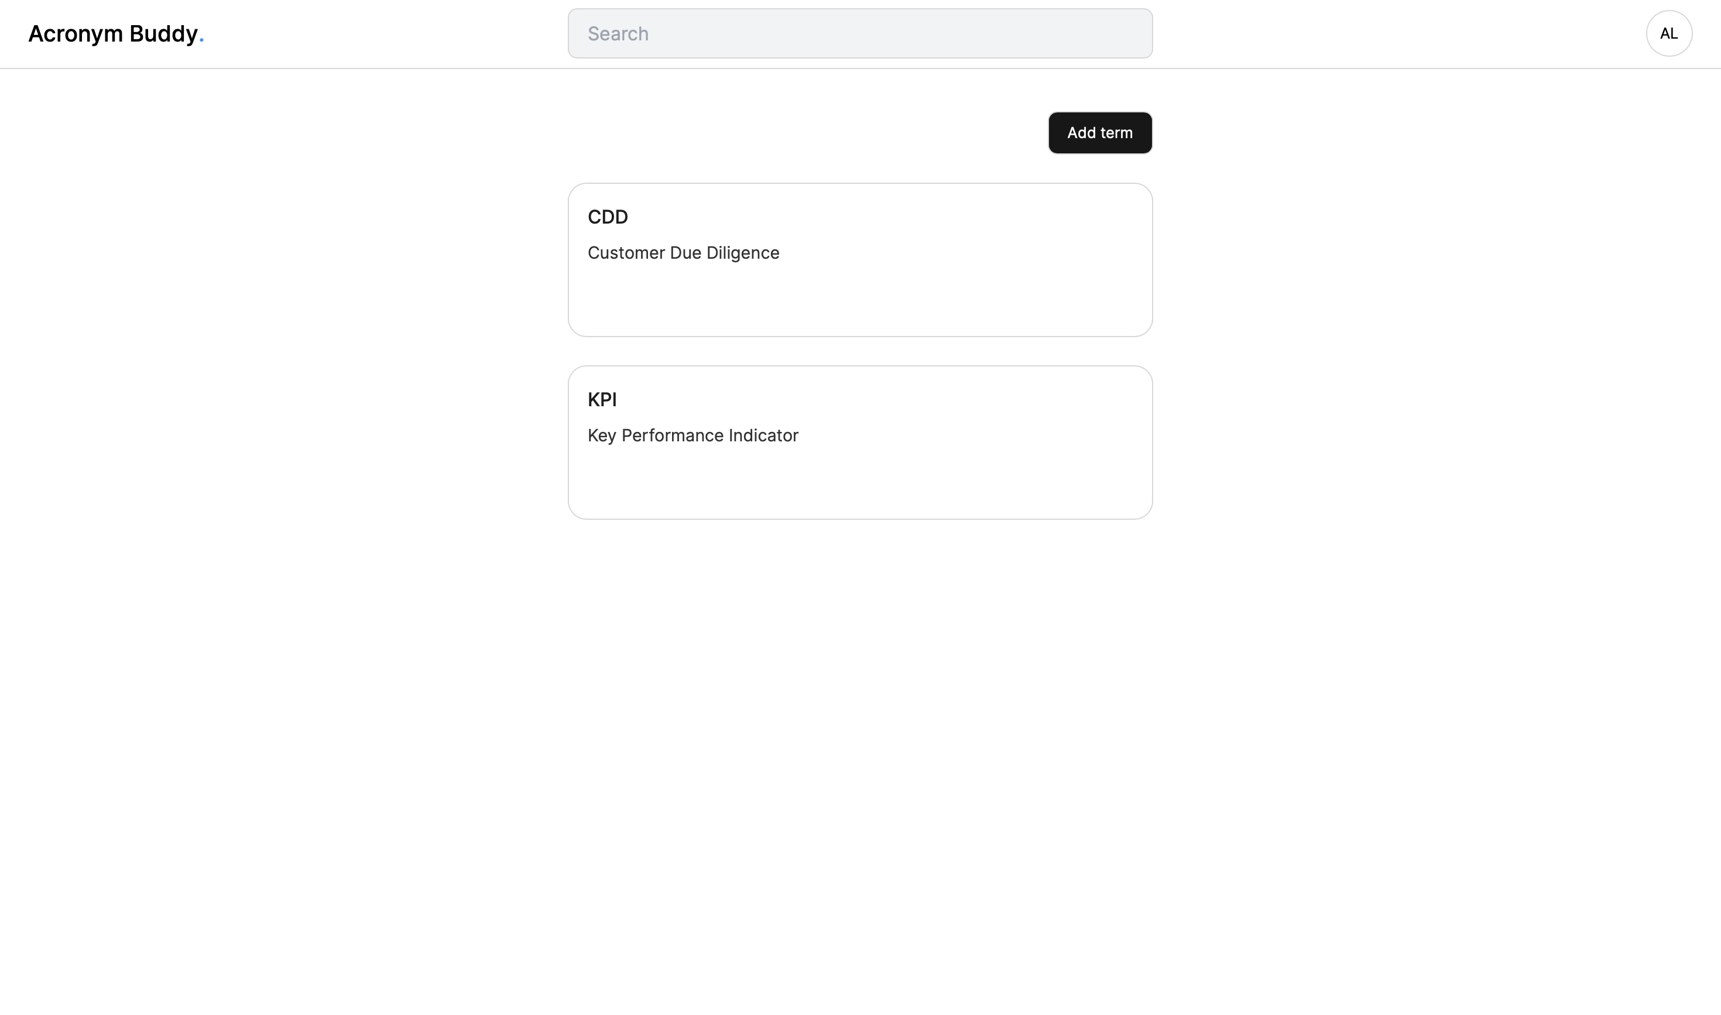Click the word Diligence in the CDD card
This screenshot has width=1721, height=1015.
[743, 253]
